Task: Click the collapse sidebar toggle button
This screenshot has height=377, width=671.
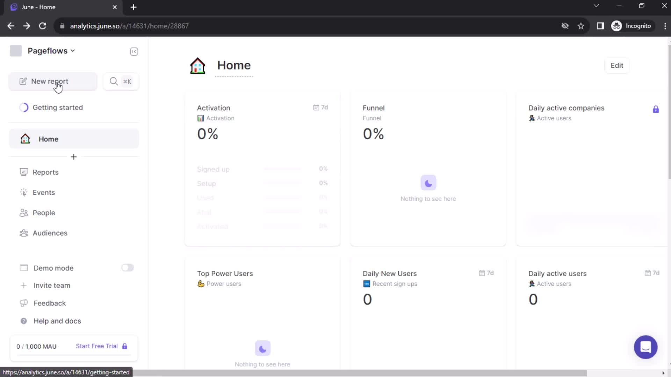Action: [134, 51]
